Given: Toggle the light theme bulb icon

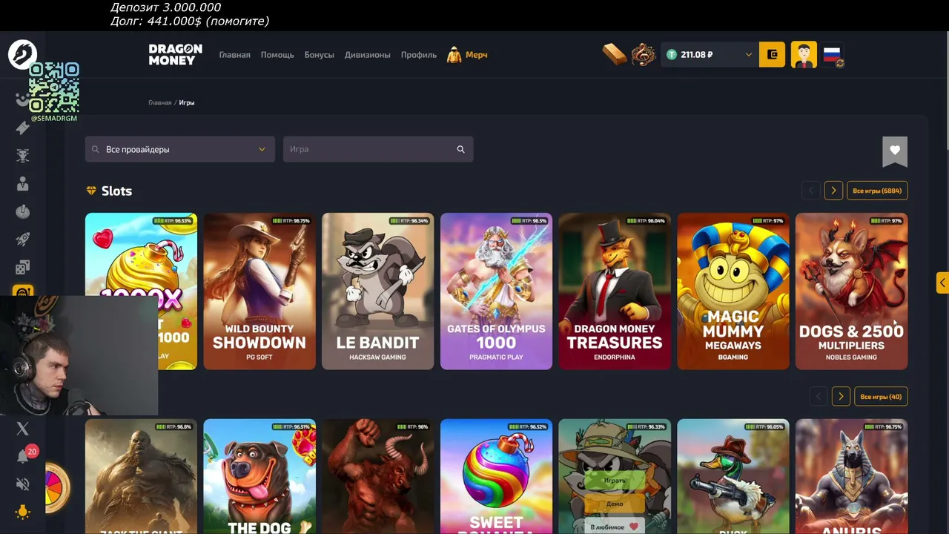Looking at the screenshot, I should click(x=22, y=512).
